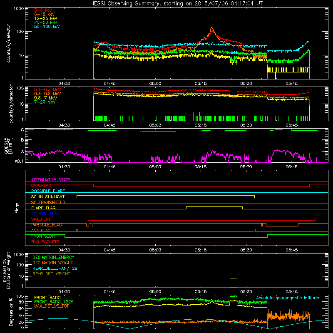Click the MAX_DET_VS_TOT legend label
The width and height of the screenshot is (333, 333).
(52, 306)
